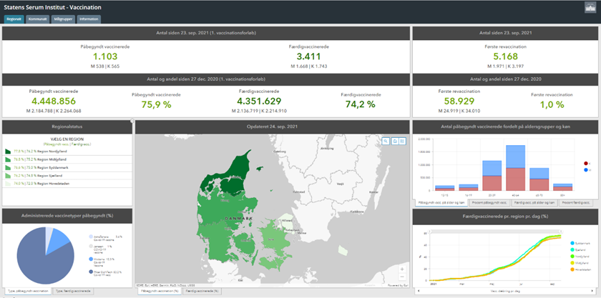
Task: Reset map to home extent
Action: (394, 141)
